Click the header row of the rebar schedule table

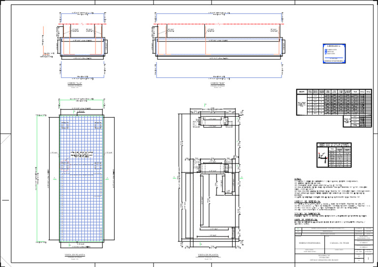(334, 92)
